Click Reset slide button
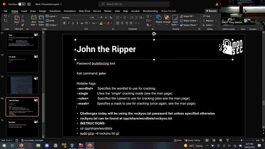 (x=50, y=21)
